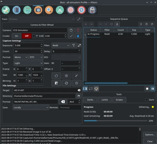
Task: Remove the selected sequence job
Action: point(91,24)
